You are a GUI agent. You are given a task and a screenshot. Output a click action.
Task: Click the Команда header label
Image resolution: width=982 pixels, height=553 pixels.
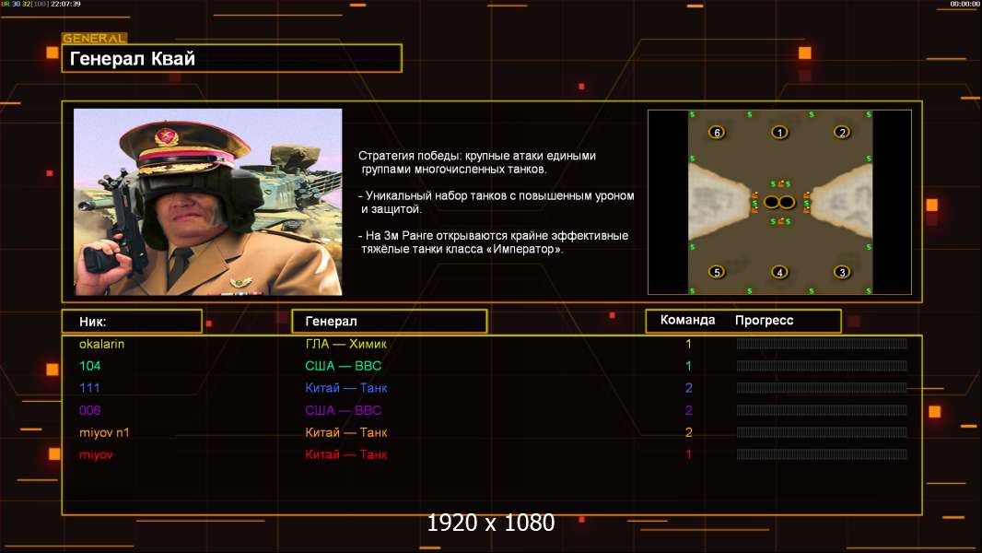687,320
